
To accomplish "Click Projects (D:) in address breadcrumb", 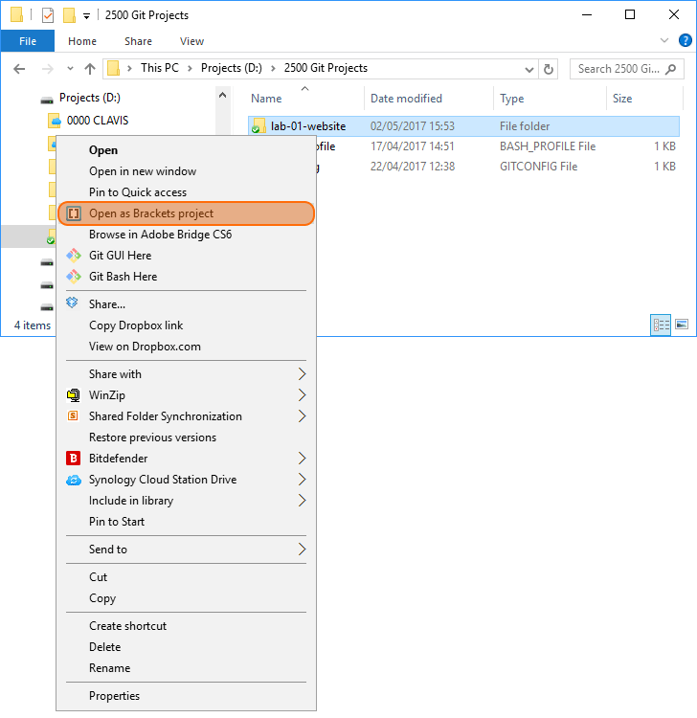I will [232, 68].
